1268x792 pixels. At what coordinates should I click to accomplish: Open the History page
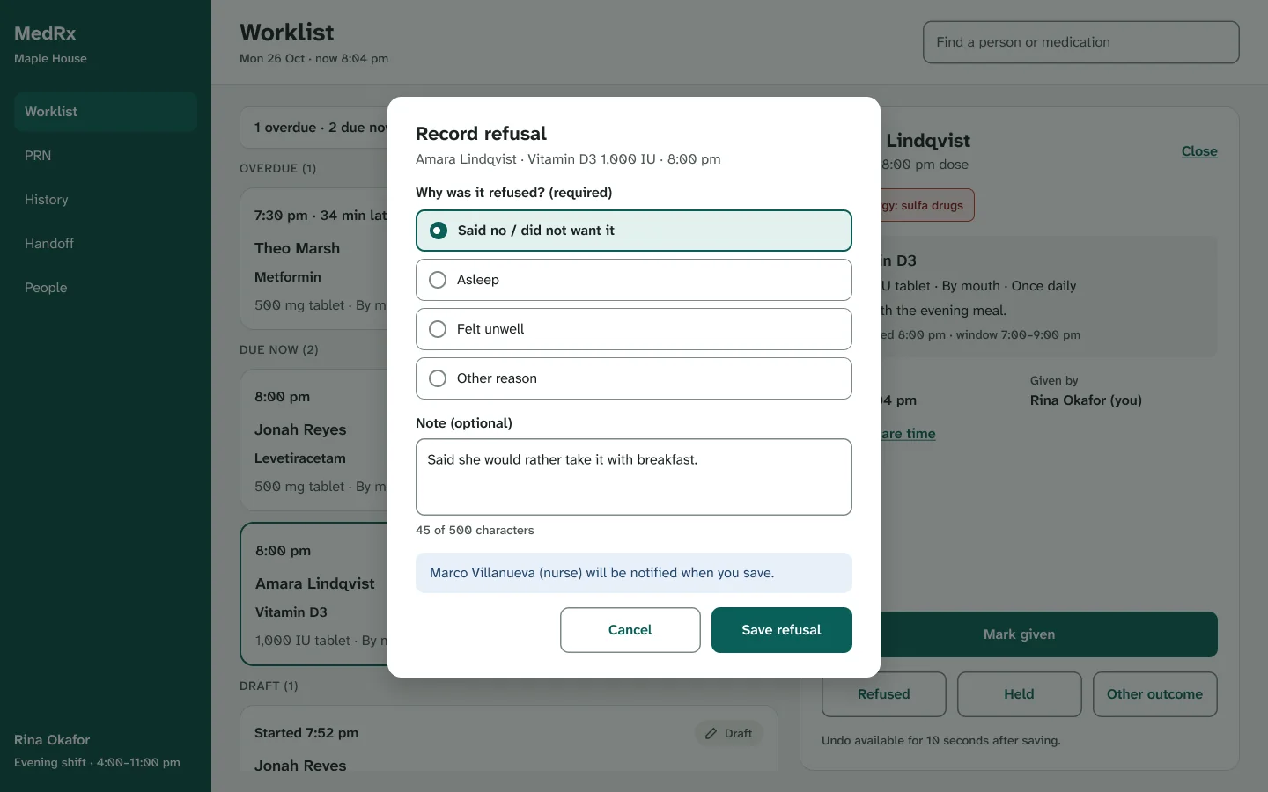tap(106, 200)
